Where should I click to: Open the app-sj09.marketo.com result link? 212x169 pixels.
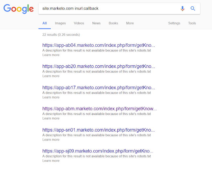click(x=99, y=151)
